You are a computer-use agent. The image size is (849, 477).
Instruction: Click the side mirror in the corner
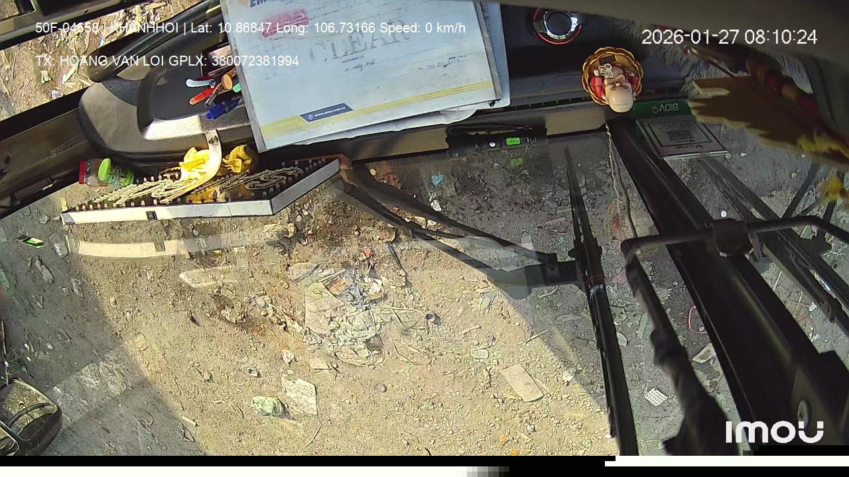(27, 416)
